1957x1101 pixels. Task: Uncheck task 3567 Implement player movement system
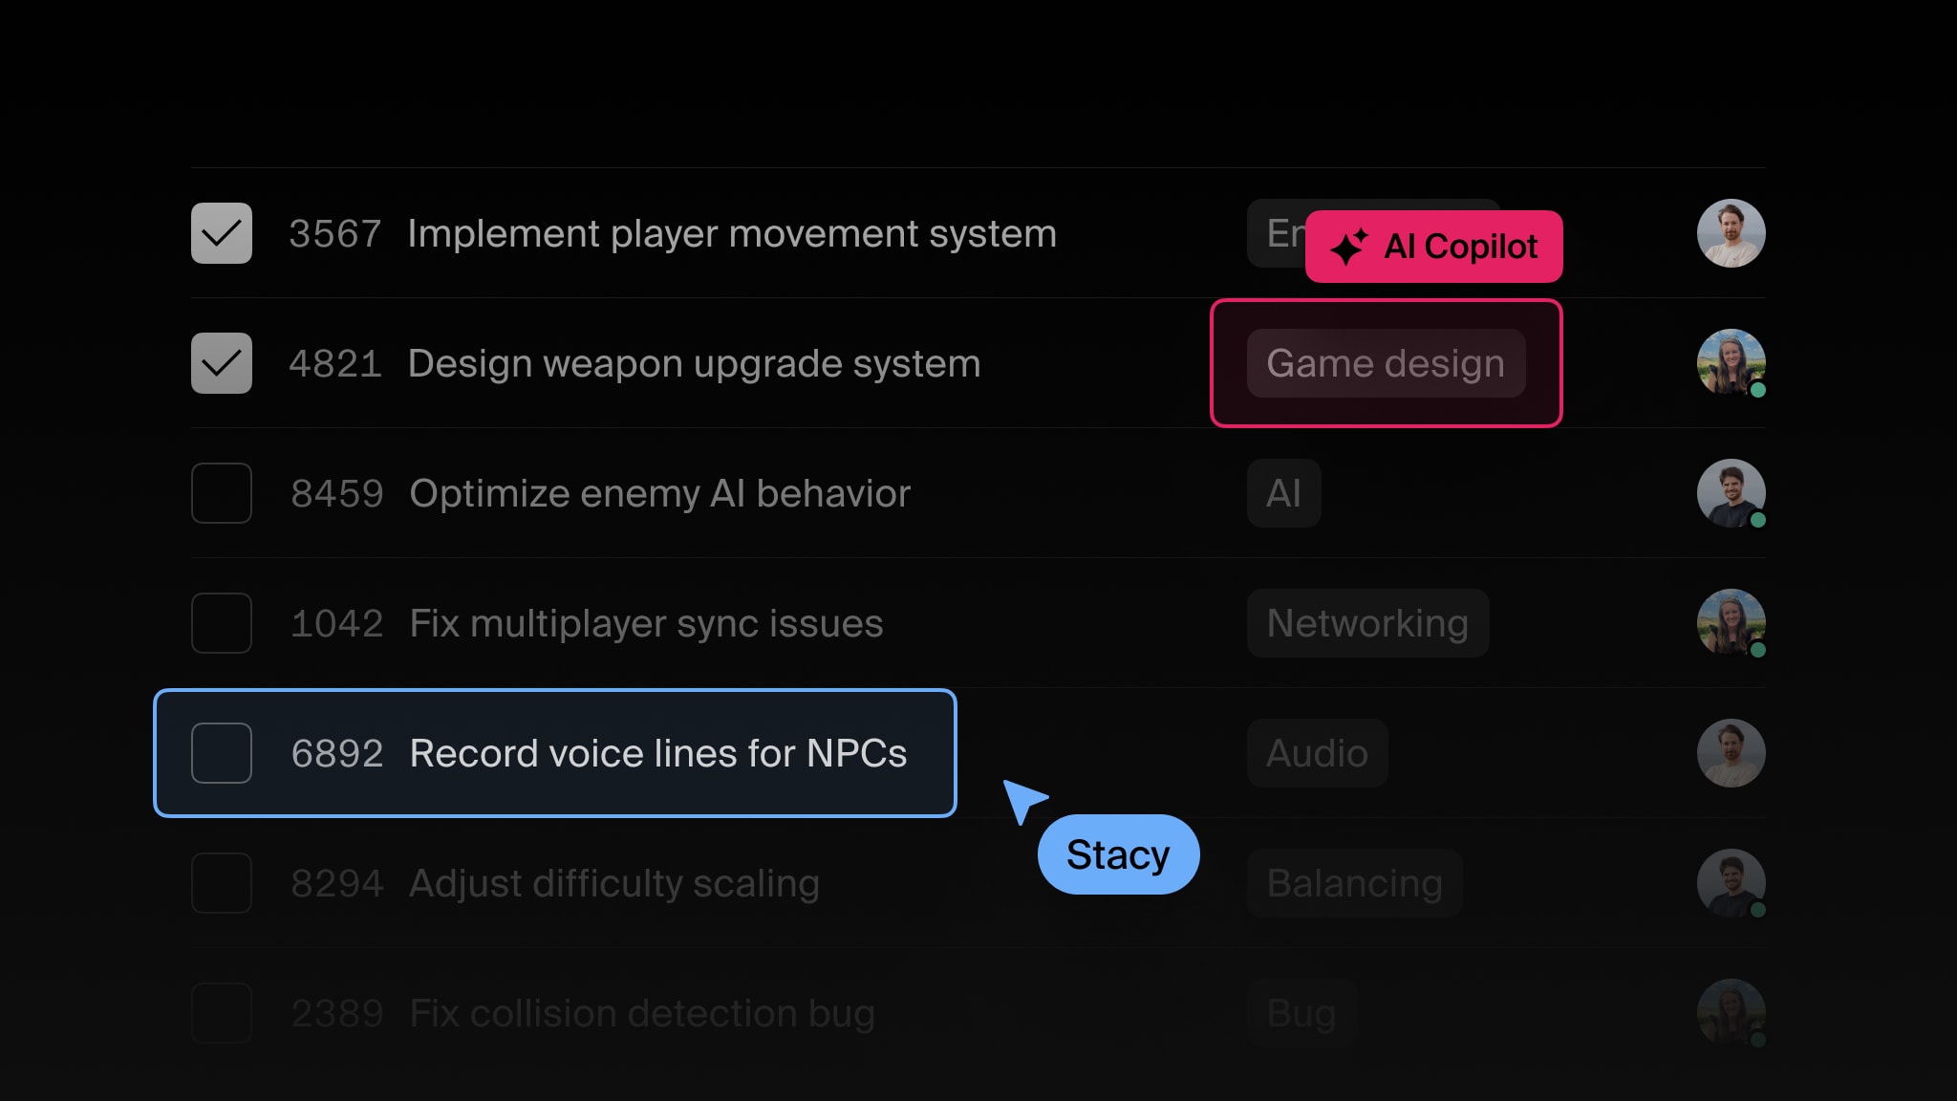(x=221, y=232)
